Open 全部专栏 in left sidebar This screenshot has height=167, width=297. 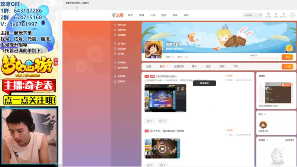[120, 81]
